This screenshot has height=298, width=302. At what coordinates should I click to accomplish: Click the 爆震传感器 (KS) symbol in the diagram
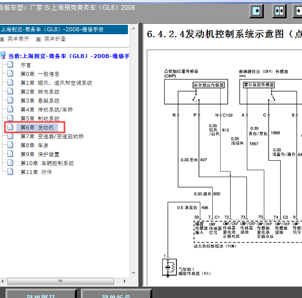[x=169, y=267]
